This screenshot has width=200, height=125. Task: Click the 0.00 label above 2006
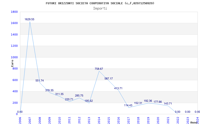[x=20, y=112]
